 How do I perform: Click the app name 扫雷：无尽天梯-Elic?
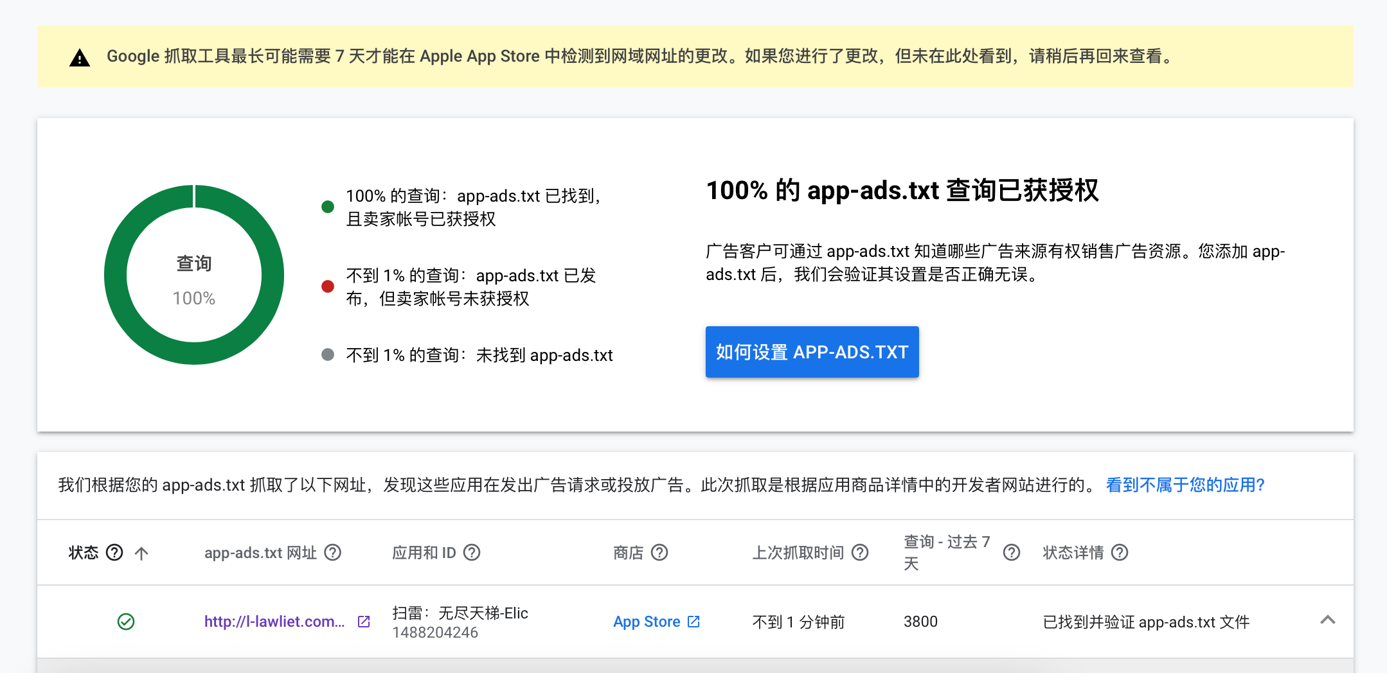pyautogui.click(x=460, y=613)
